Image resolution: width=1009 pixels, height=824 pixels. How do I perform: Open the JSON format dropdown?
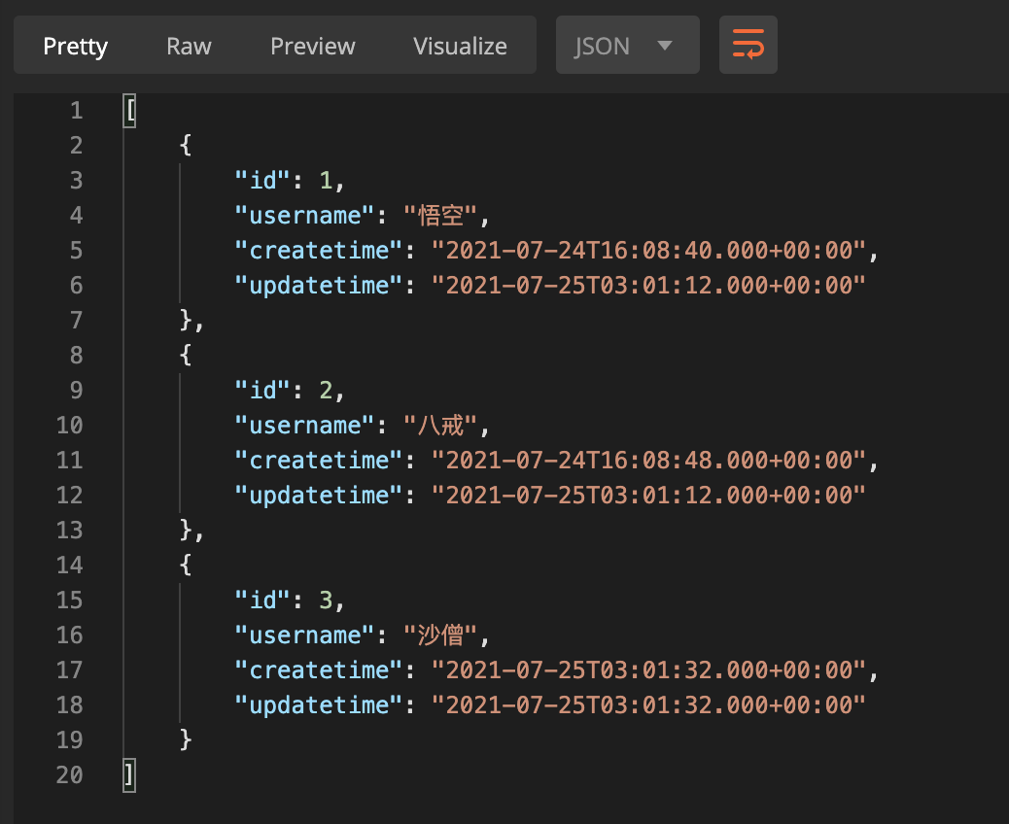click(x=627, y=45)
